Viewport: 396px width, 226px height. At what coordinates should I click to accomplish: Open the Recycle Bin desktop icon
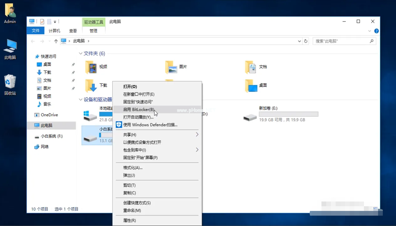10,82
